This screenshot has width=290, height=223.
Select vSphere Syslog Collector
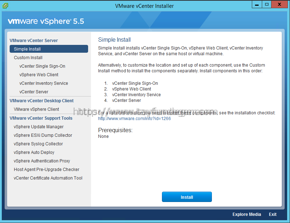pyautogui.click(x=38, y=144)
